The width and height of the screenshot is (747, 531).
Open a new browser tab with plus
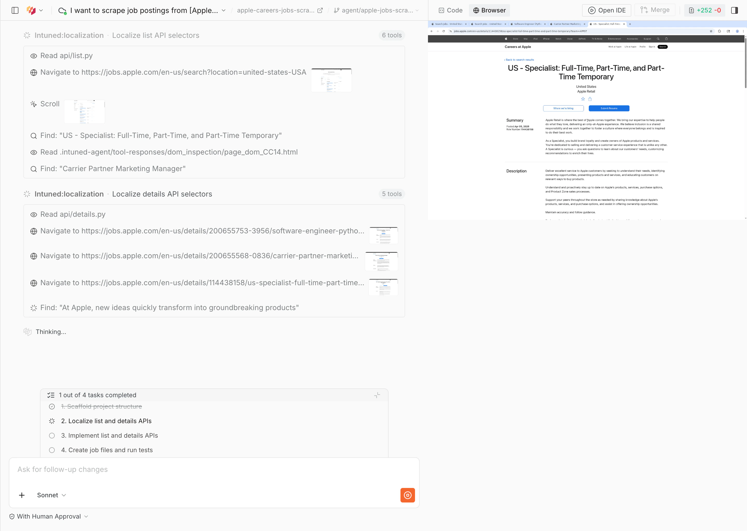tap(630, 24)
